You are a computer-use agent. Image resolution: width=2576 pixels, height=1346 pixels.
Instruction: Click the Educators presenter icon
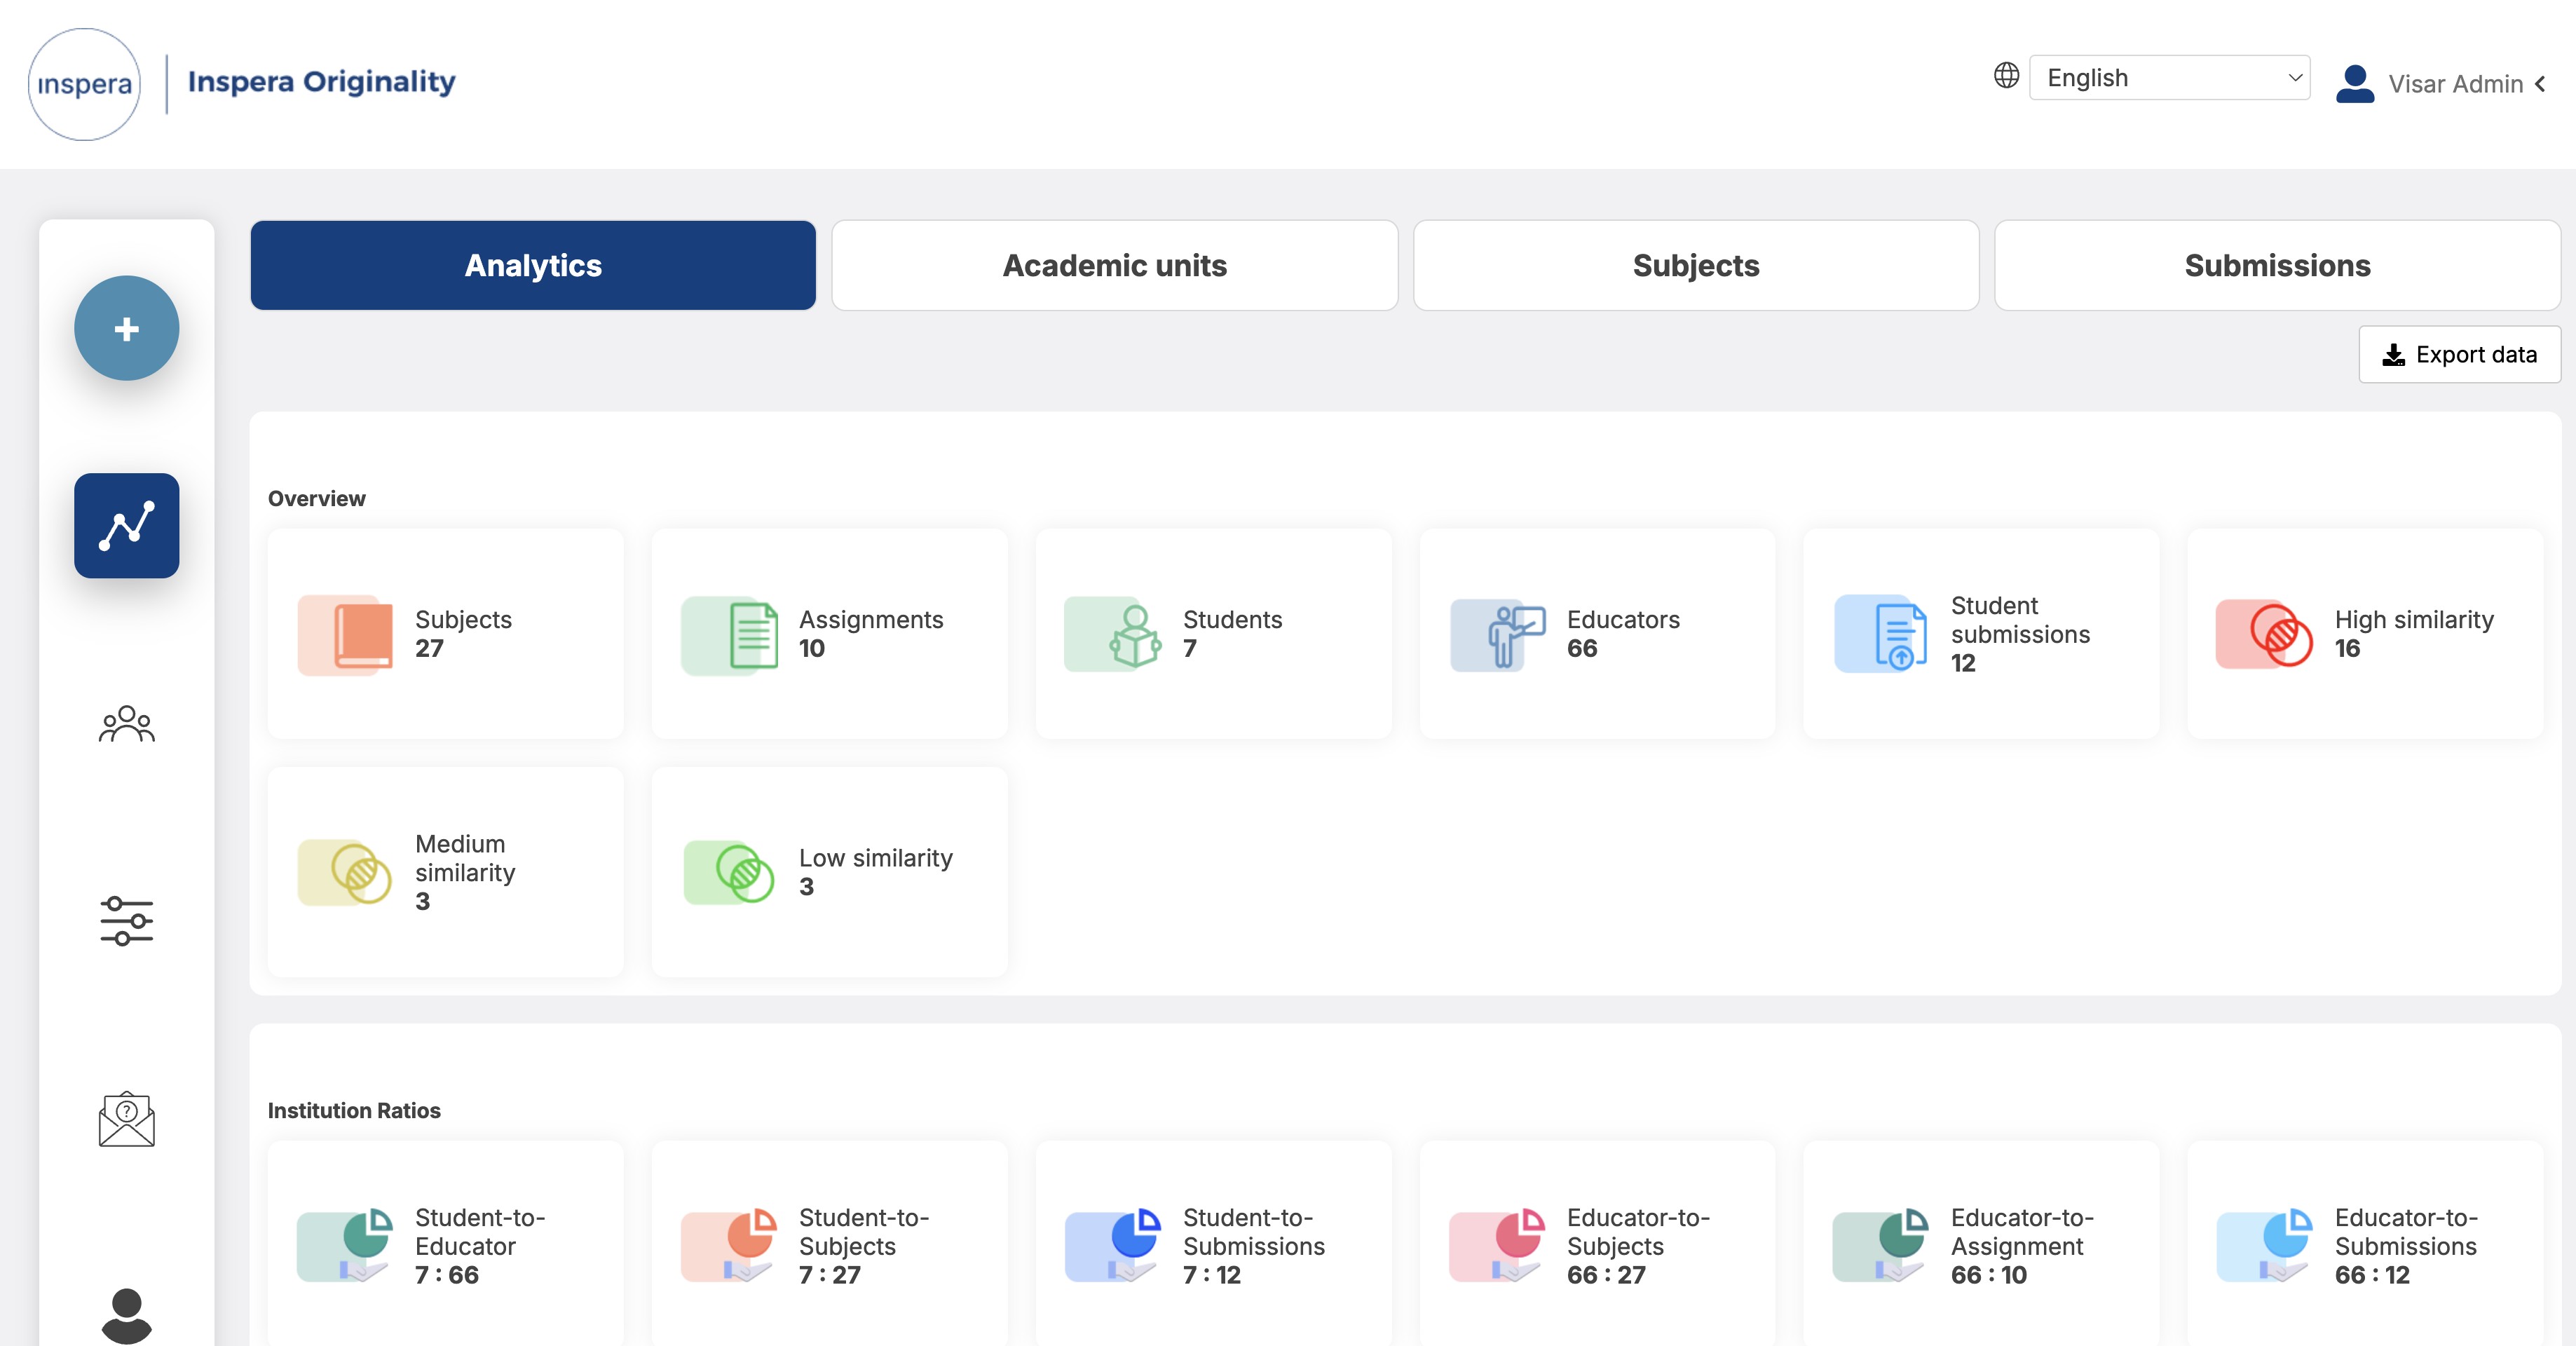click(1498, 634)
